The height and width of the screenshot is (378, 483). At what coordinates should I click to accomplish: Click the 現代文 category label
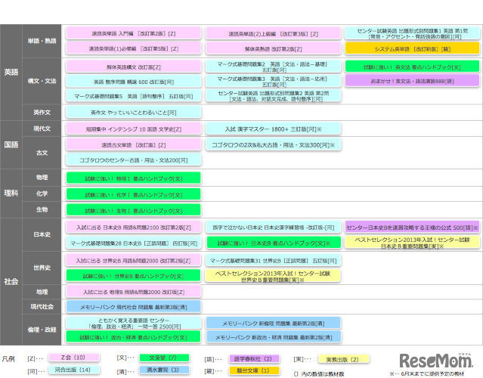point(42,129)
